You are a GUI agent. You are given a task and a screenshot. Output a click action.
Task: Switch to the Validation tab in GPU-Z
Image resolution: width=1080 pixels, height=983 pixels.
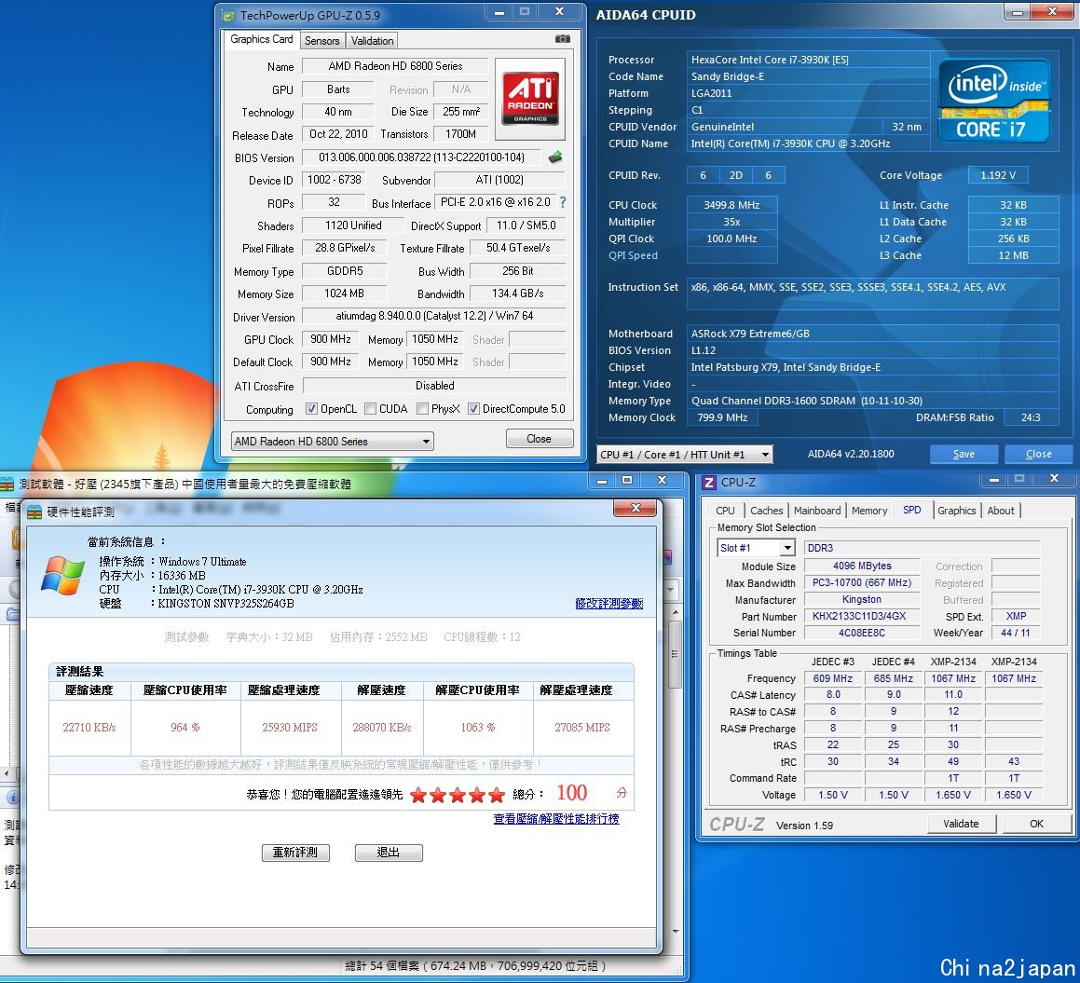pyautogui.click(x=372, y=41)
